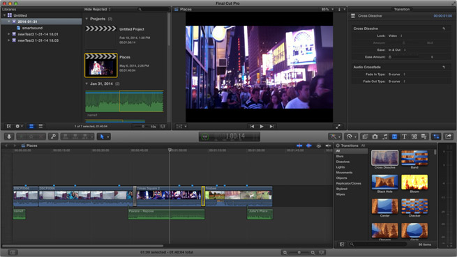The image size is (457, 257).
Task: Open the Select tool arrow dropdown
Action: [108, 137]
